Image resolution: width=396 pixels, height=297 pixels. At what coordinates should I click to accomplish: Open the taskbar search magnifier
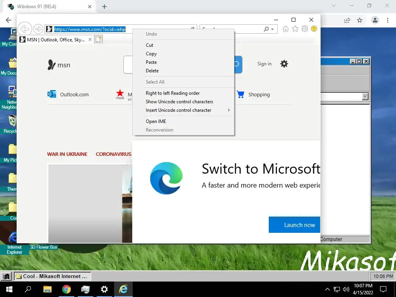(28, 289)
